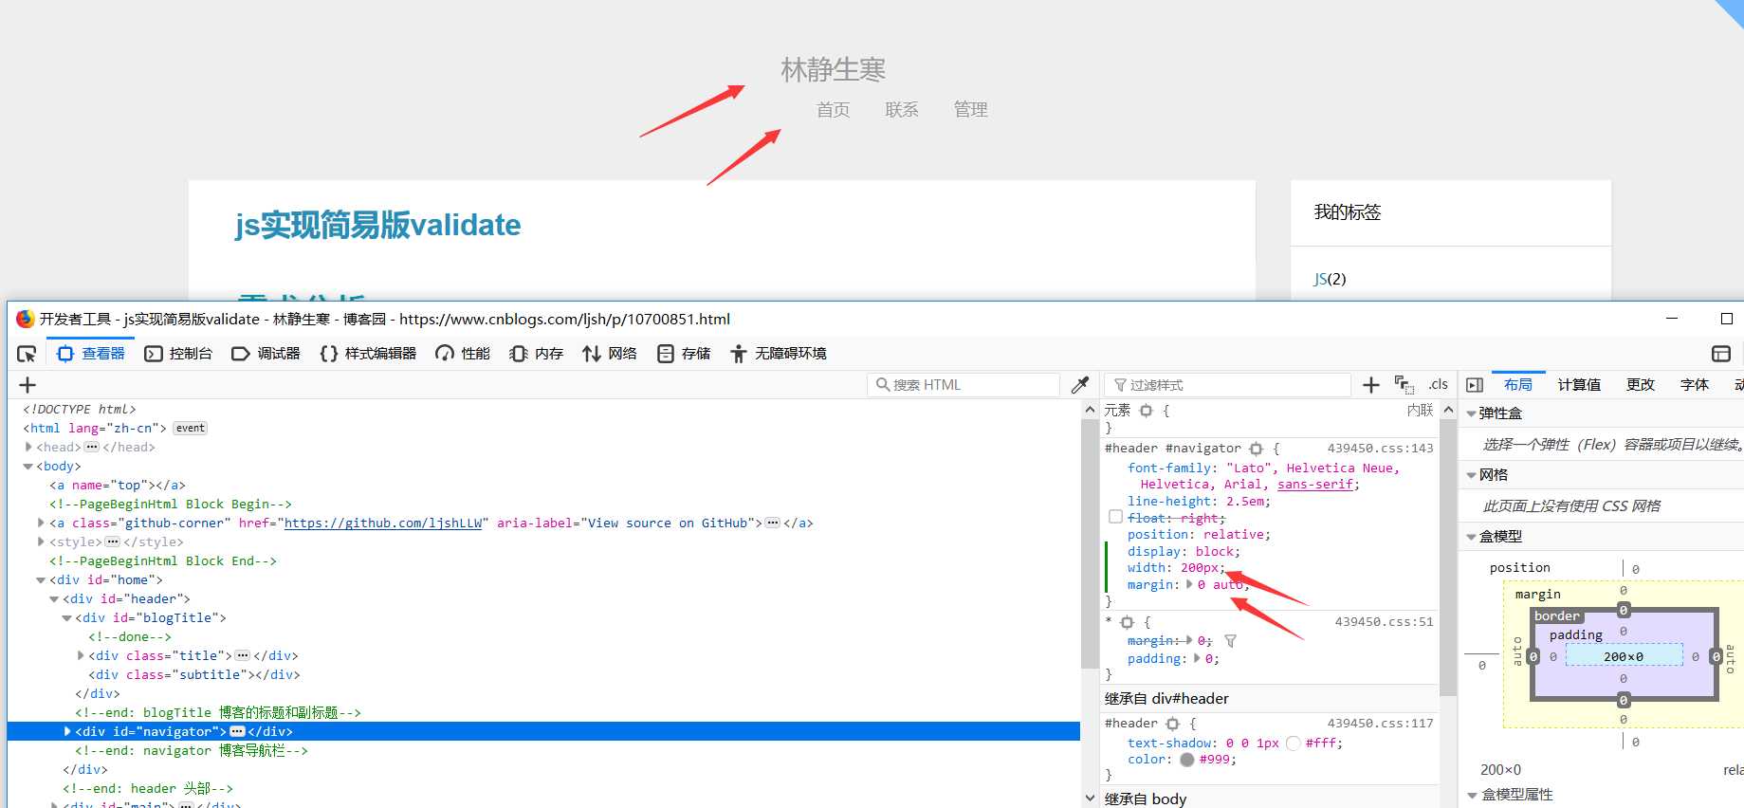Switch to the 控制台 console tab
The height and width of the screenshot is (808, 1744).
click(178, 354)
